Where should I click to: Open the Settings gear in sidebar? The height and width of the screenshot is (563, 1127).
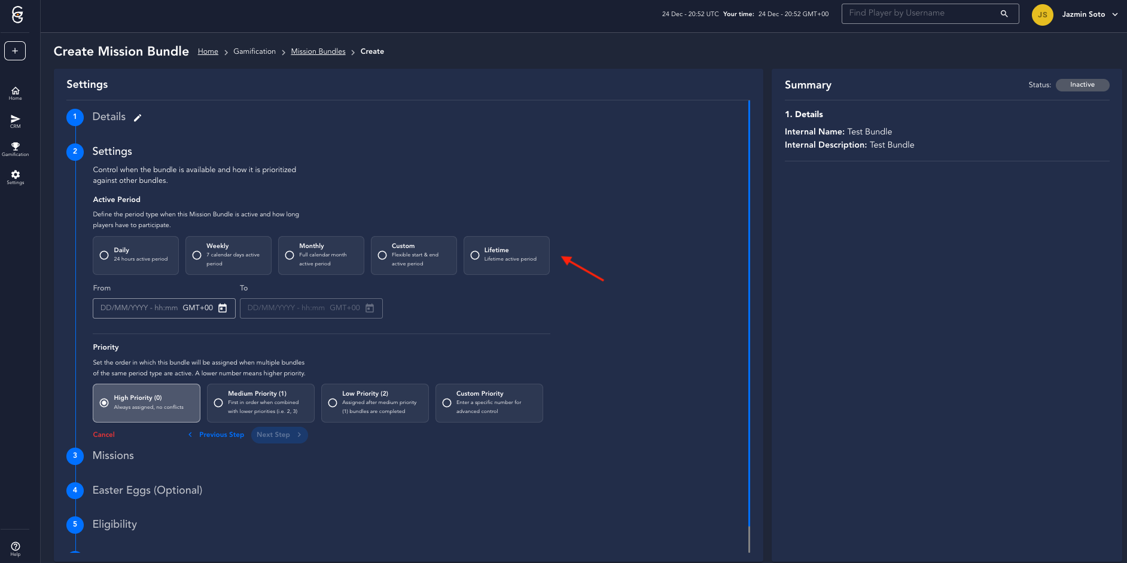(15, 177)
